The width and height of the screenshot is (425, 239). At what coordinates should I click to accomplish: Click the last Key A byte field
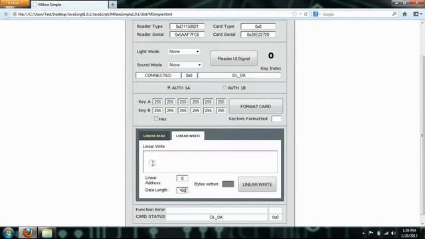pos(221,102)
